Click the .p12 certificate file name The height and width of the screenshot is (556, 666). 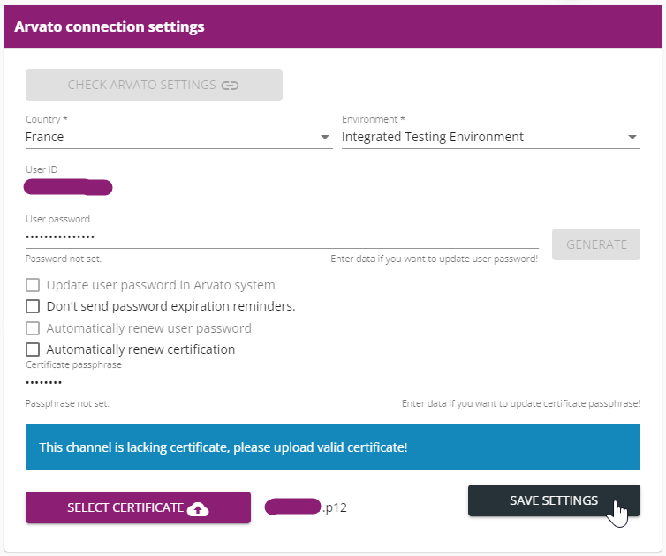(x=306, y=507)
